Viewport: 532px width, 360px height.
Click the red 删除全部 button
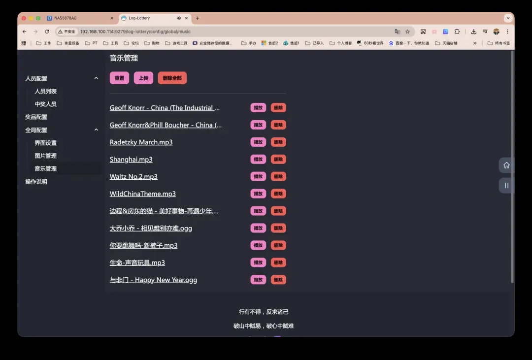[x=172, y=78]
